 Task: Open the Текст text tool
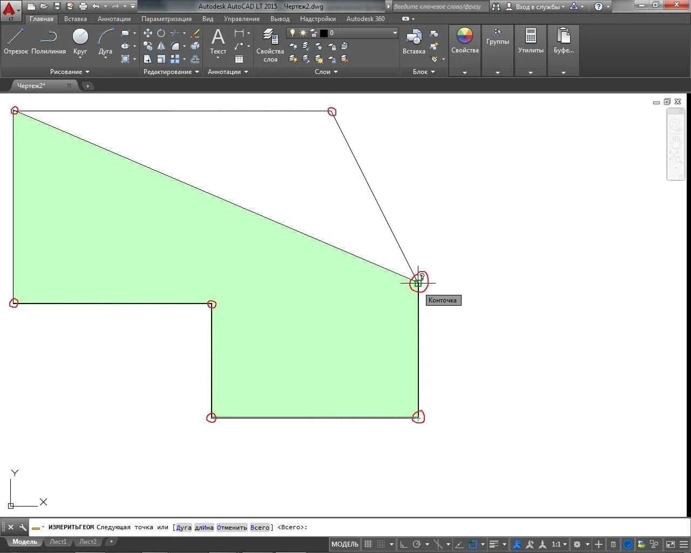click(x=218, y=42)
